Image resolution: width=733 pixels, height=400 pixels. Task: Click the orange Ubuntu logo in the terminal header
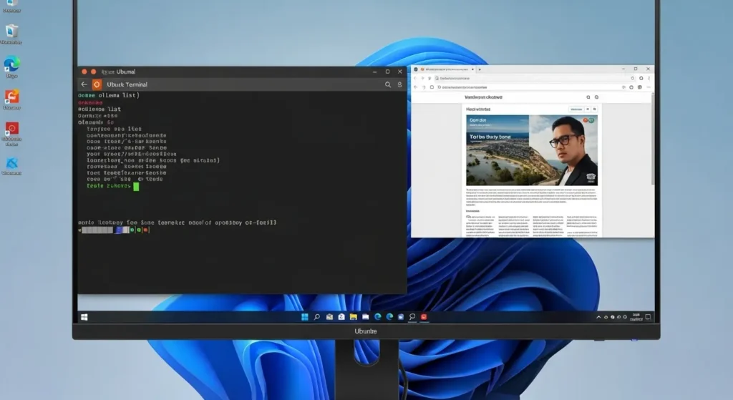point(97,84)
